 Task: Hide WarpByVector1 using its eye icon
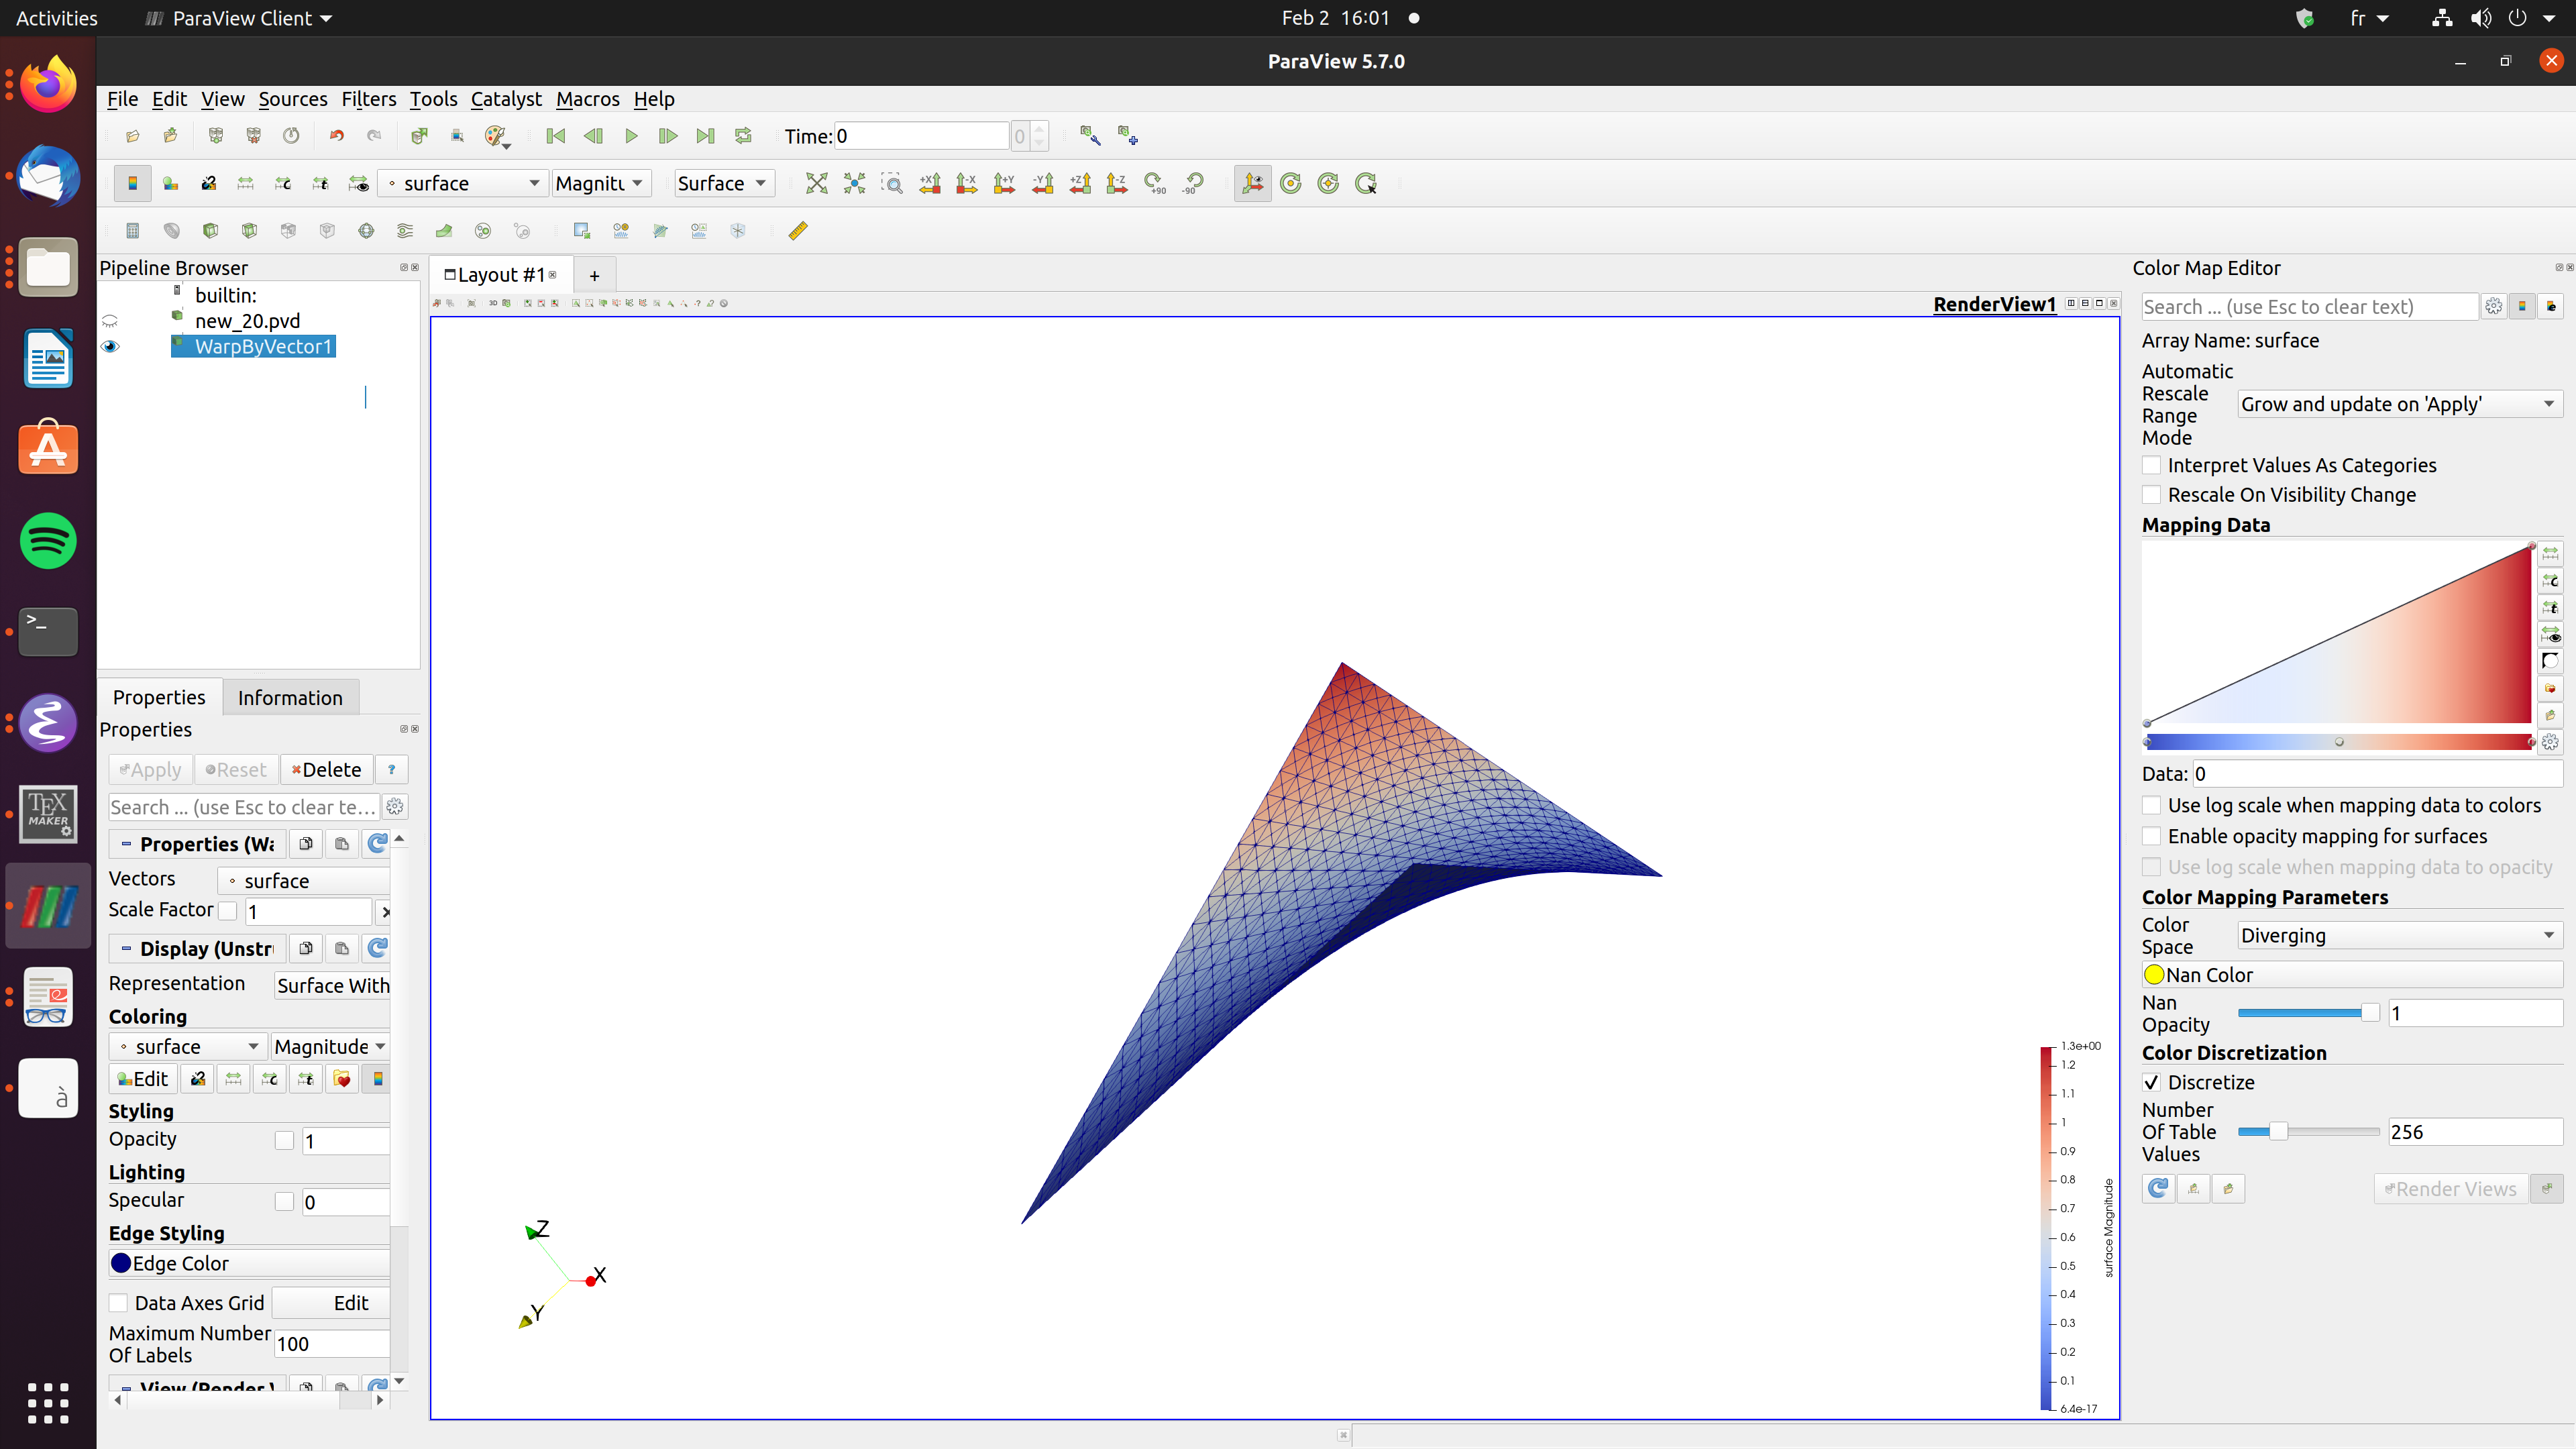(110, 347)
